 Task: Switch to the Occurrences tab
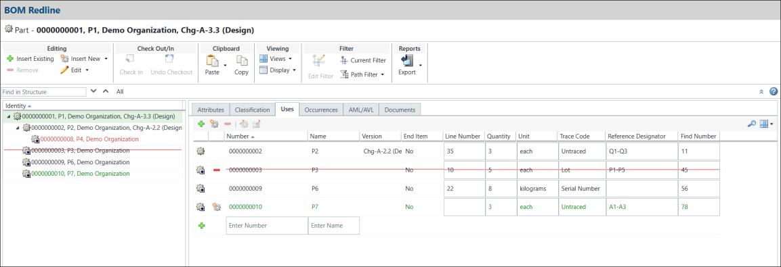(x=321, y=110)
